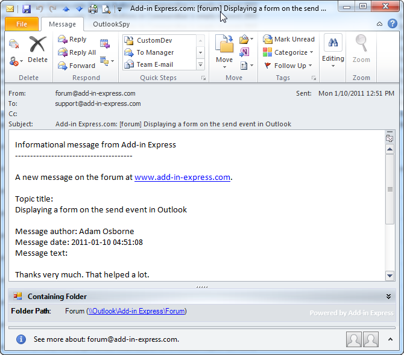This screenshot has height=355, width=404.
Task: Click the second contact photo in People Pane
Action: [x=370, y=339]
